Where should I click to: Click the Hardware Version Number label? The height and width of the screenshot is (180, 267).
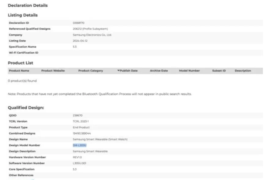tap(27, 157)
